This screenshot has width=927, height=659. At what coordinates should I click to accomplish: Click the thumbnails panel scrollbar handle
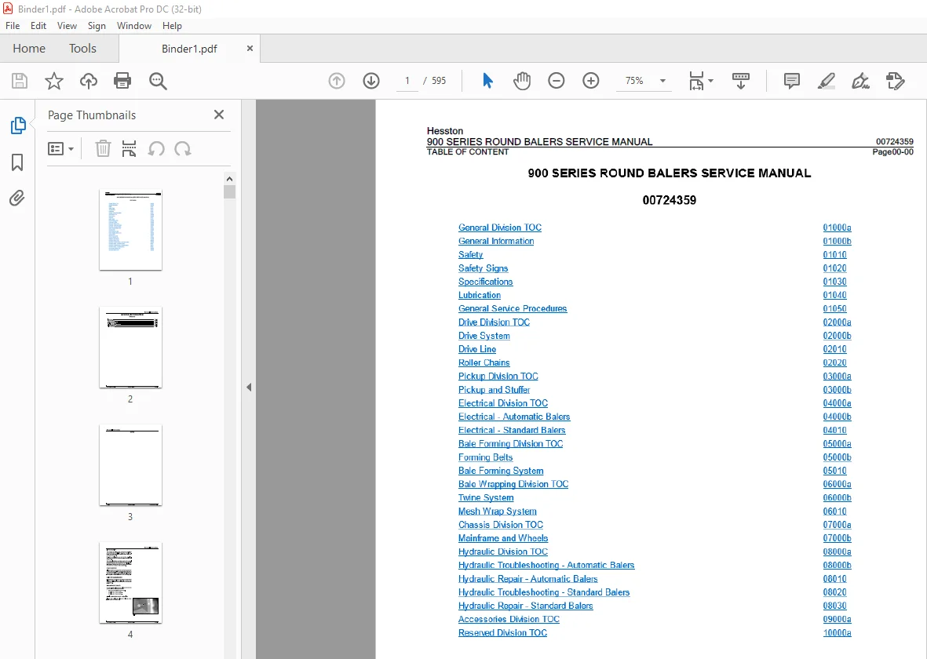229,191
